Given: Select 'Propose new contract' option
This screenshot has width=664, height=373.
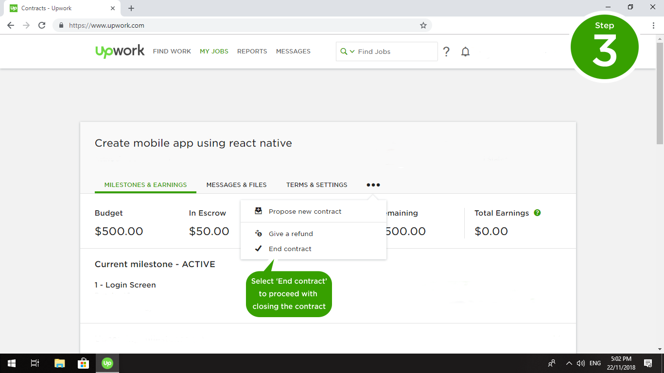Looking at the screenshot, I should click(305, 211).
